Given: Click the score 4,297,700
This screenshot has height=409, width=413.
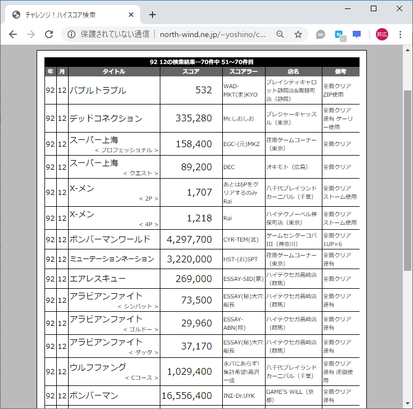Looking at the screenshot, I should [x=189, y=240].
